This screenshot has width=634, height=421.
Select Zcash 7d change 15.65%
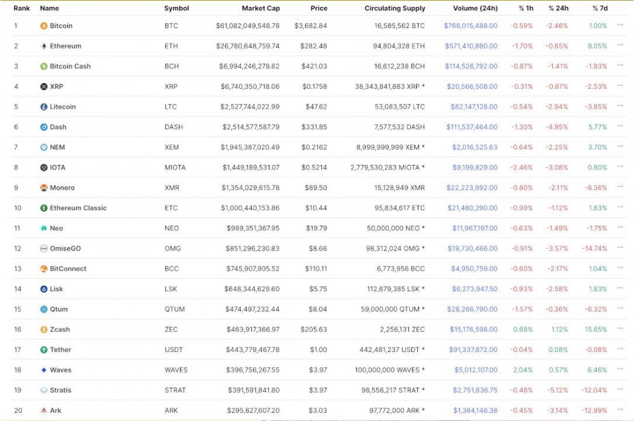coord(595,329)
